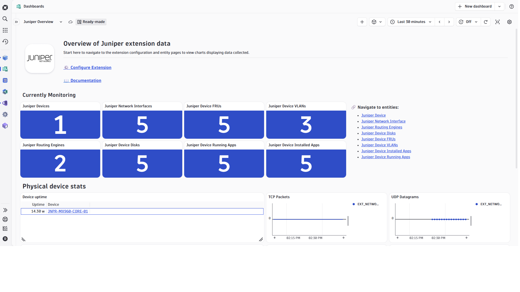The image size is (520, 292).
Task: Pan UDP Datagrams chart right arrow
Action: pos(466,238)
